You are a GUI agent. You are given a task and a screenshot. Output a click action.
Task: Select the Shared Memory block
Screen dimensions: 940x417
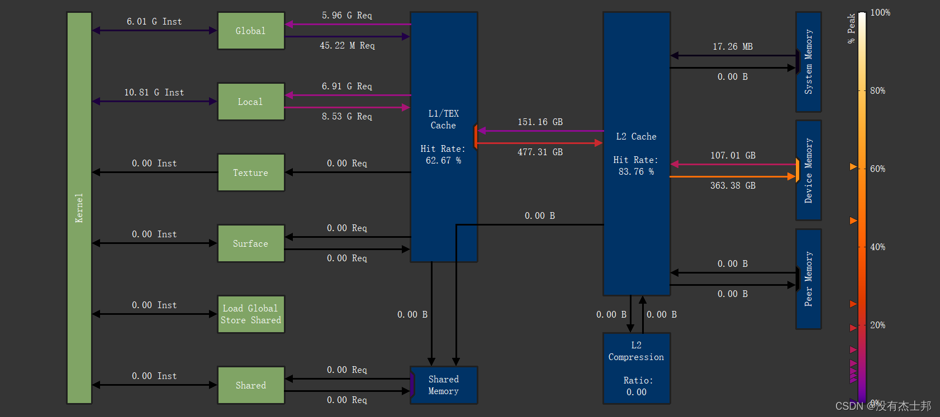click(444, 385)
